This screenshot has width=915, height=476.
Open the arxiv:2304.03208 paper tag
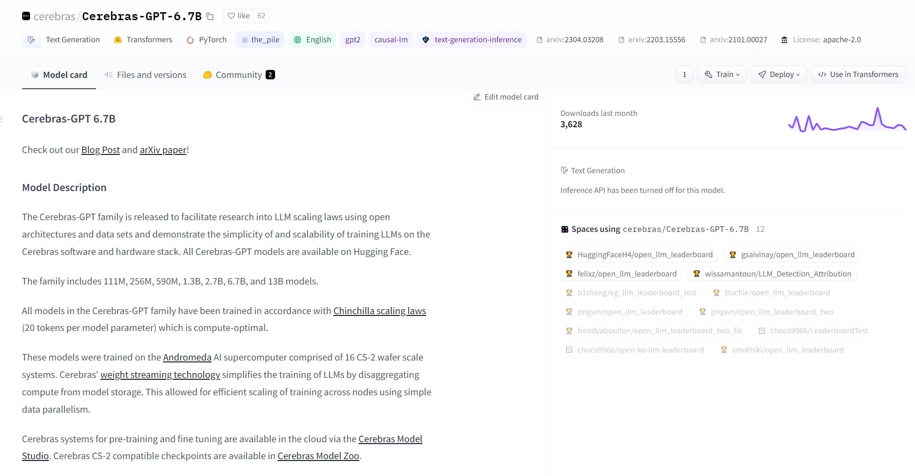pyautogui.click(x=570, y=40)
